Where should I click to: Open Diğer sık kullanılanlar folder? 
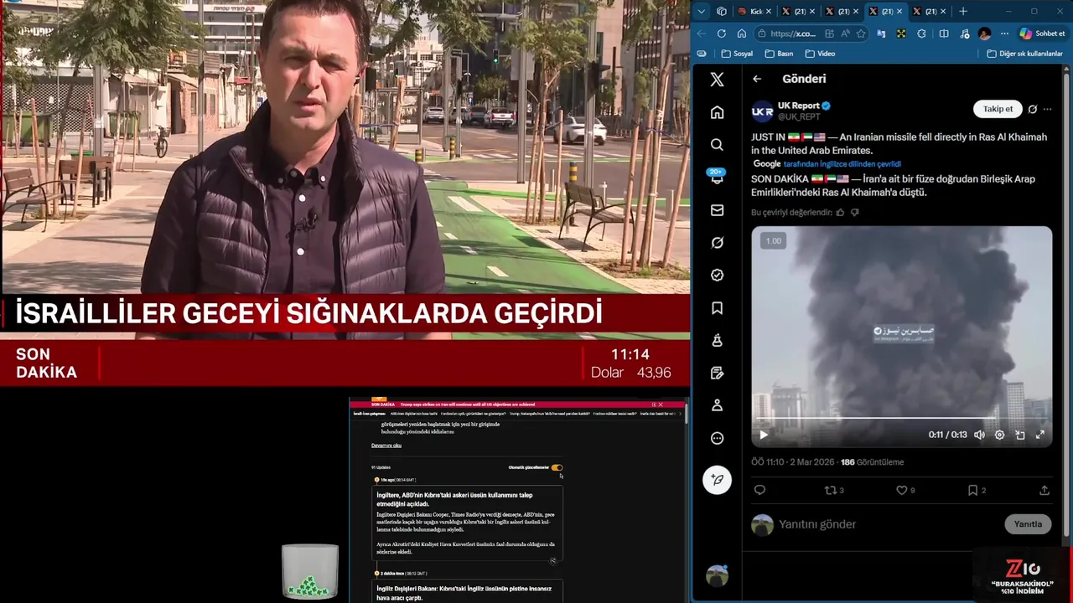pyautogui.click(x=1024, y=54)
